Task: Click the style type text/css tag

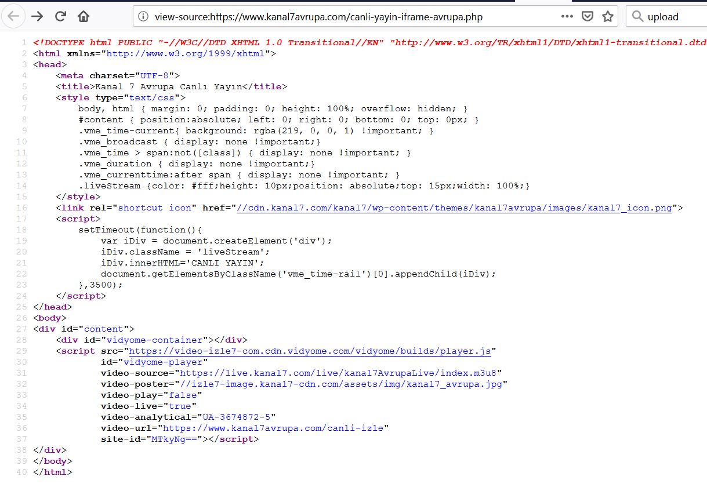Action: [121, 97]
